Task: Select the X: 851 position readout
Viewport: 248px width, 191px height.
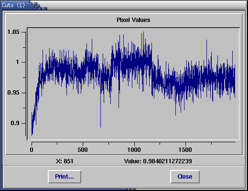Action: 65,161
